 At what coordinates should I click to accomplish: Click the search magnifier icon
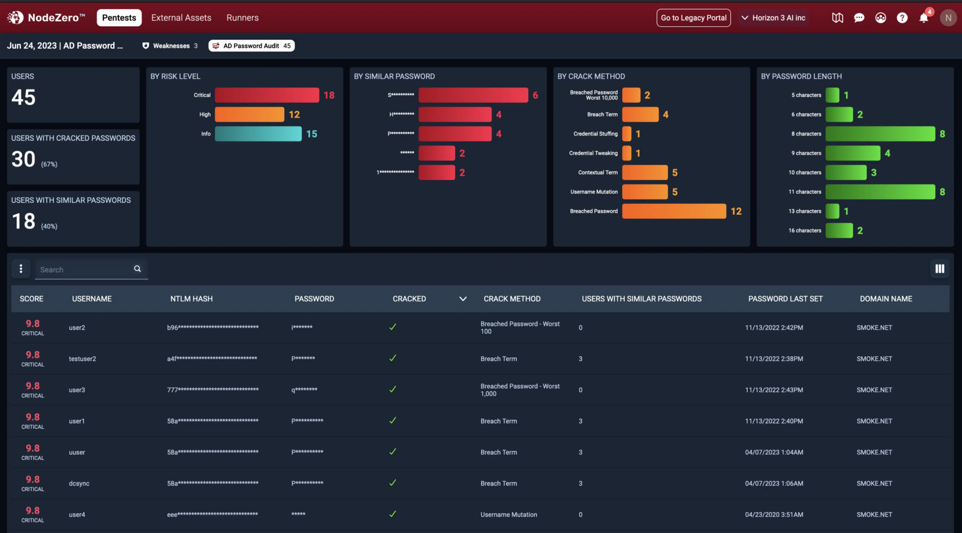pos(137,268)
